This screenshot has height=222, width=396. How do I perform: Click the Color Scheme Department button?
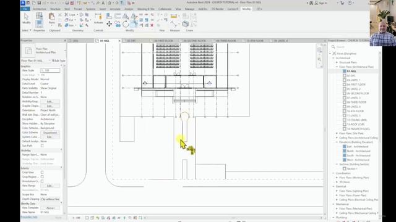49,133
